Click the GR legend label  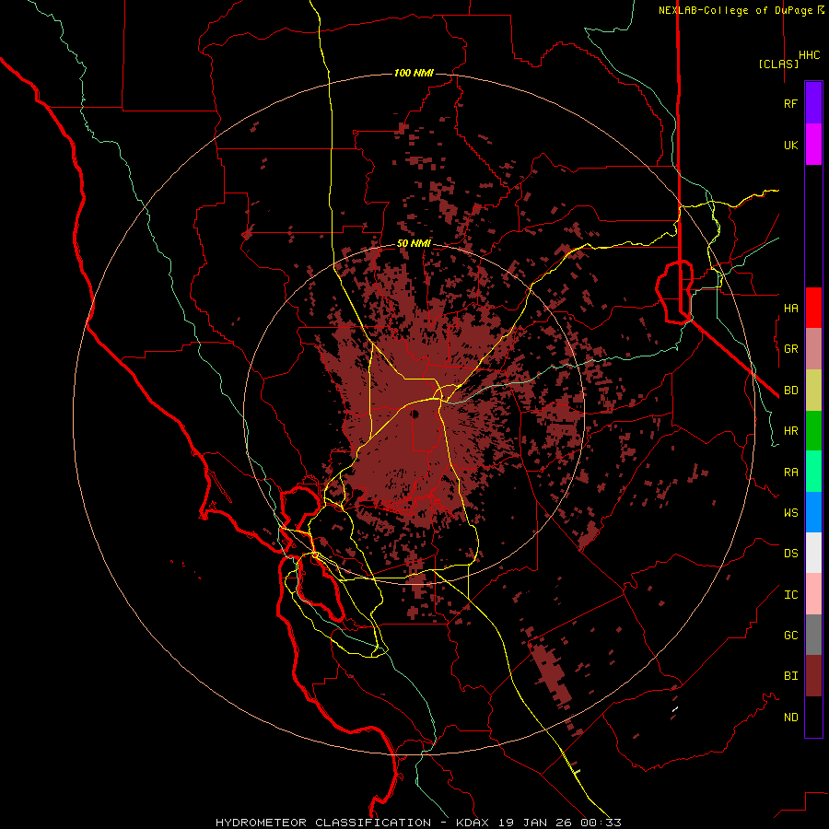(790, 349)
